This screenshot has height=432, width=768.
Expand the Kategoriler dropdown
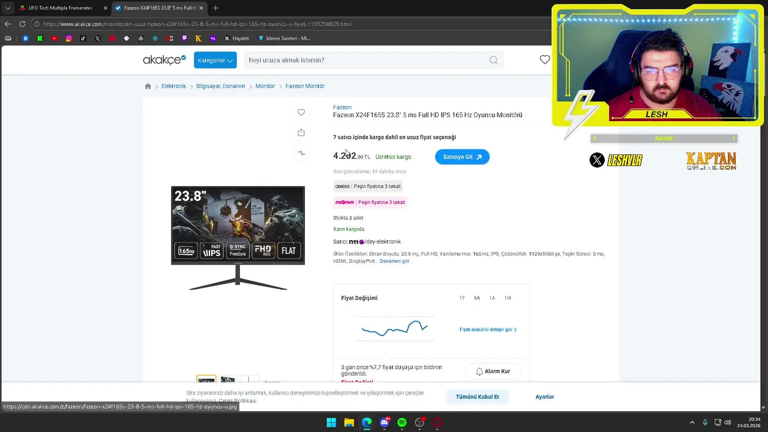coord(215,60)
